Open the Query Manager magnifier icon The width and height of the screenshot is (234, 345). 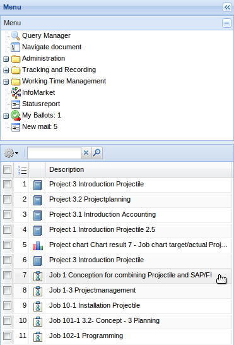click(16, 35)
